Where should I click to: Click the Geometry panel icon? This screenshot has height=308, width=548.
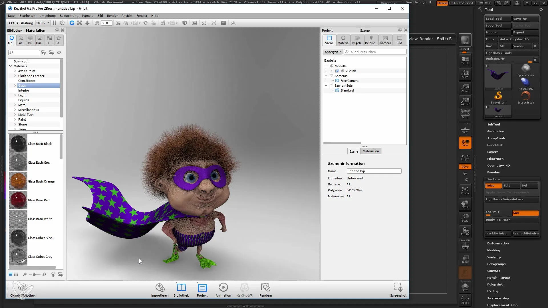pyautogui.click(x=496, y=131)
